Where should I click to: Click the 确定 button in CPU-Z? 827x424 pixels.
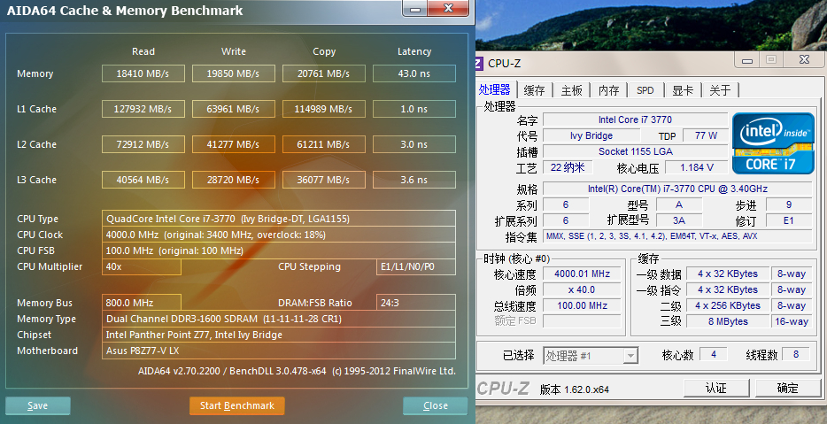(x=787, y=388)
